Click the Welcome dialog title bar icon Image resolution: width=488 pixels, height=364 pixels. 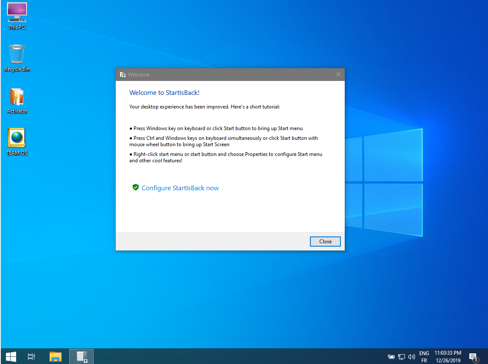pos(123,75)
